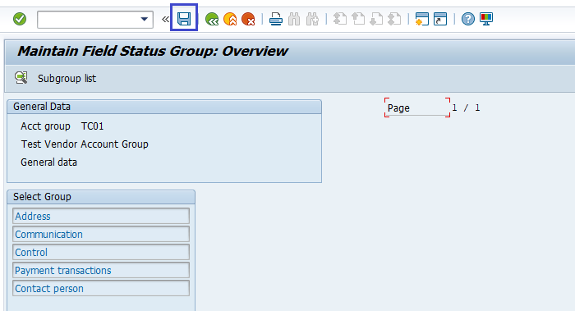Go to First Page icon
The width and height of the screenshot is (575, 311).
(x=340, y=19)
